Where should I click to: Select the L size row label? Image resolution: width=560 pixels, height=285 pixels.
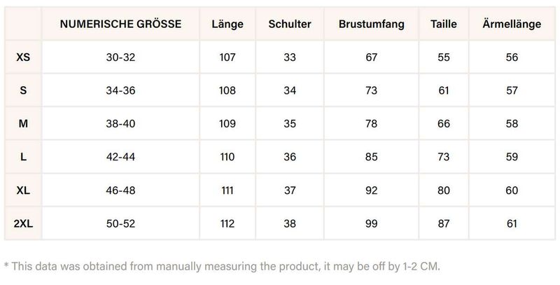coord(23,157)
